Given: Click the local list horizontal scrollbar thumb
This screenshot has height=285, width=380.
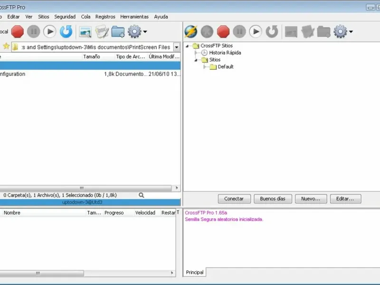Looking at the screenshot, I should 85,188.
